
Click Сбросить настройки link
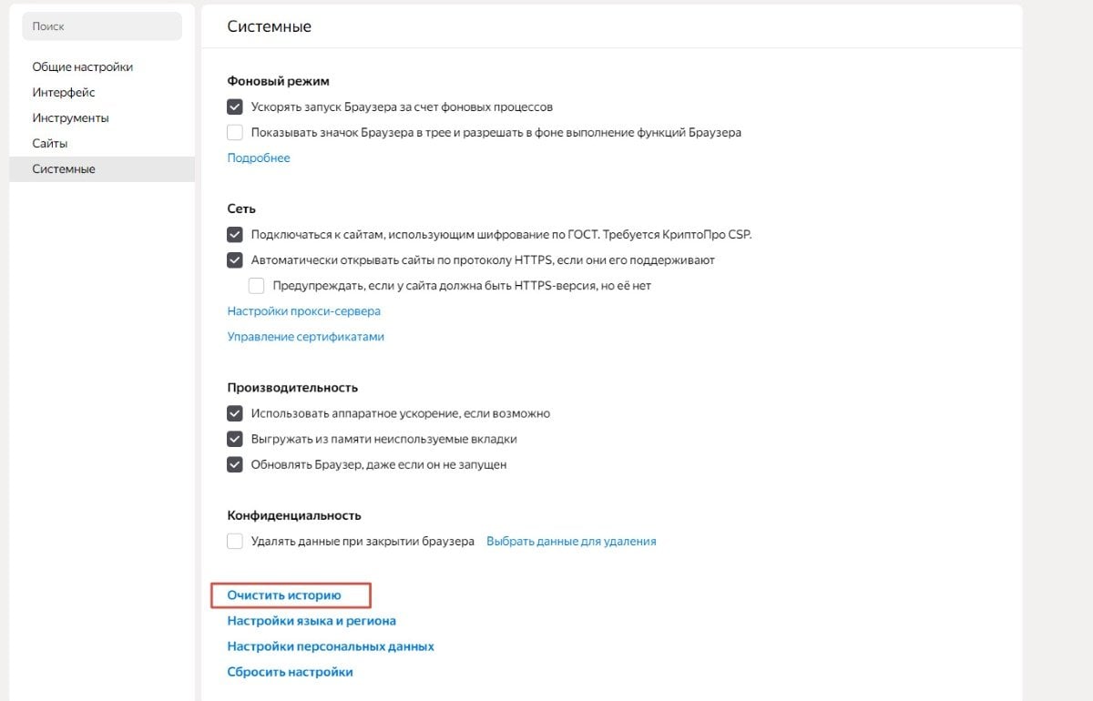click(x=290, y=672)
